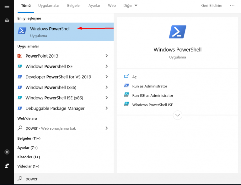Open the Diğer dropdown

130,6
